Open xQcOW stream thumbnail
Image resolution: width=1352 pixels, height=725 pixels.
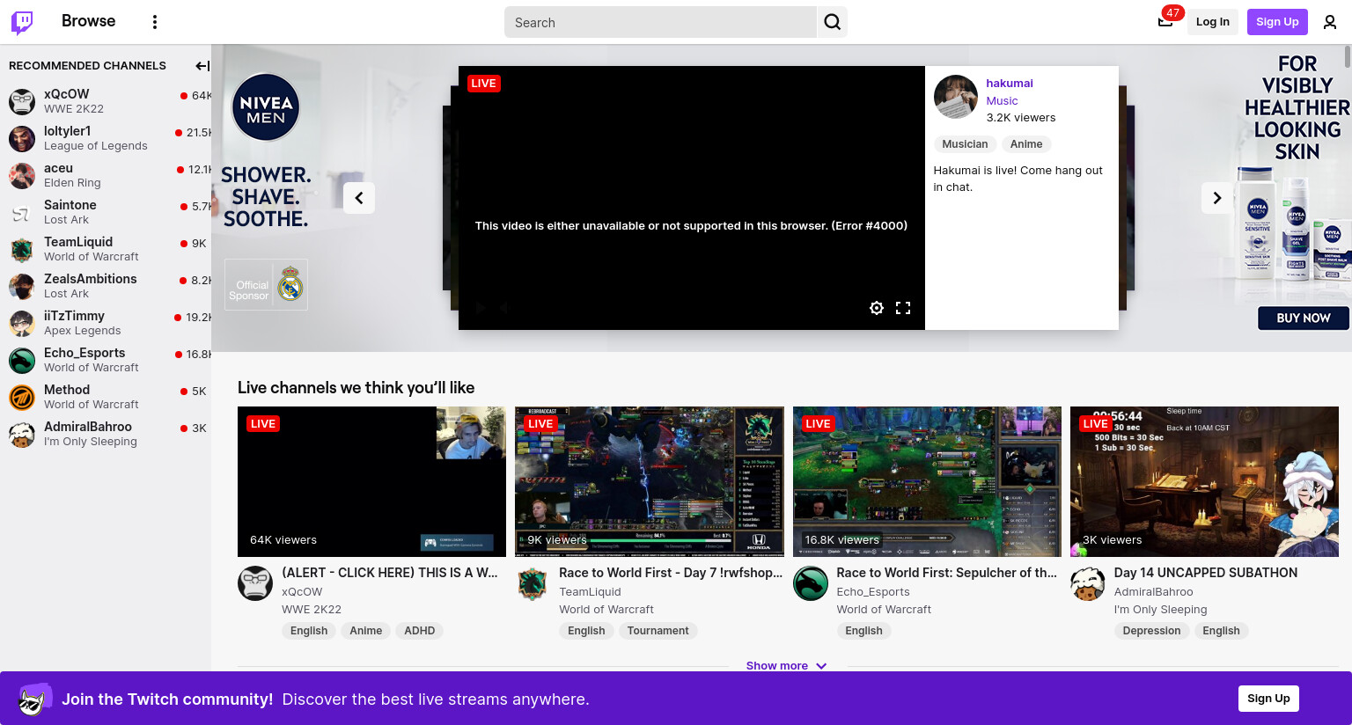pos(371,481)
